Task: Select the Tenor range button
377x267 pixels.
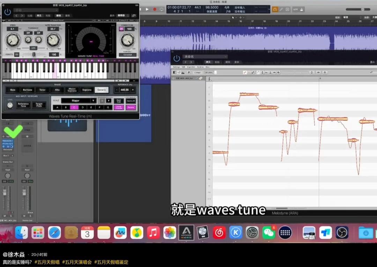Action: coord(42,90)
